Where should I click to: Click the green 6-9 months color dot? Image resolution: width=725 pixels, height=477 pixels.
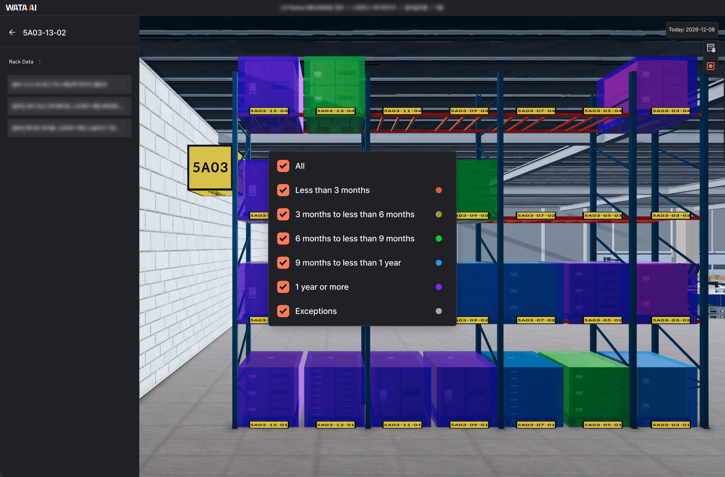click(x=438, y=239)
